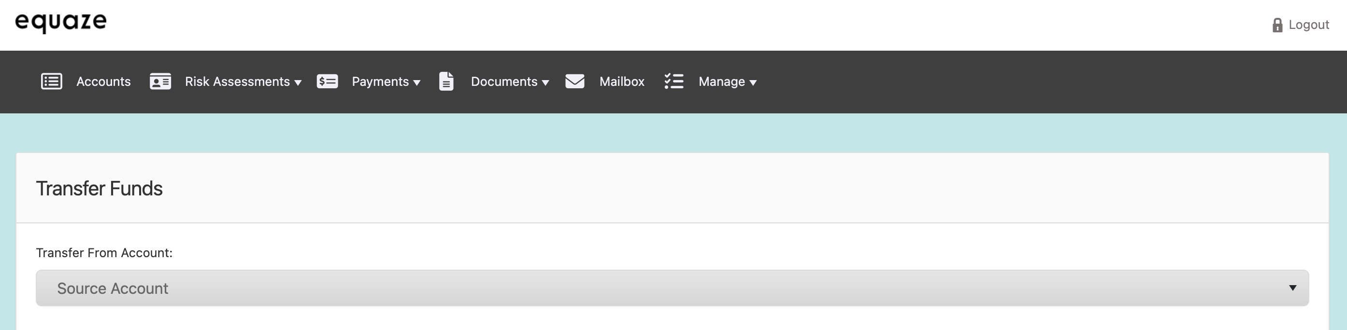The width and height of the screenshot is (1347, 330).
Task: Select the Documents menu label
Action: (504, 82)
